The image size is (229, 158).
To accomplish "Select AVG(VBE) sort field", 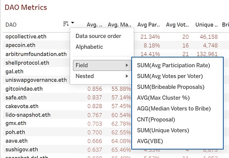I will [x=150, y=141].
